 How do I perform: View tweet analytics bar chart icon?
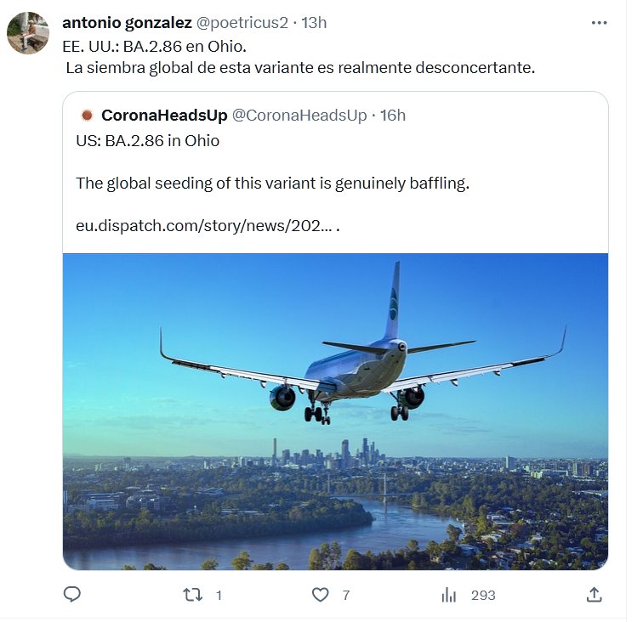click(449, 595)
